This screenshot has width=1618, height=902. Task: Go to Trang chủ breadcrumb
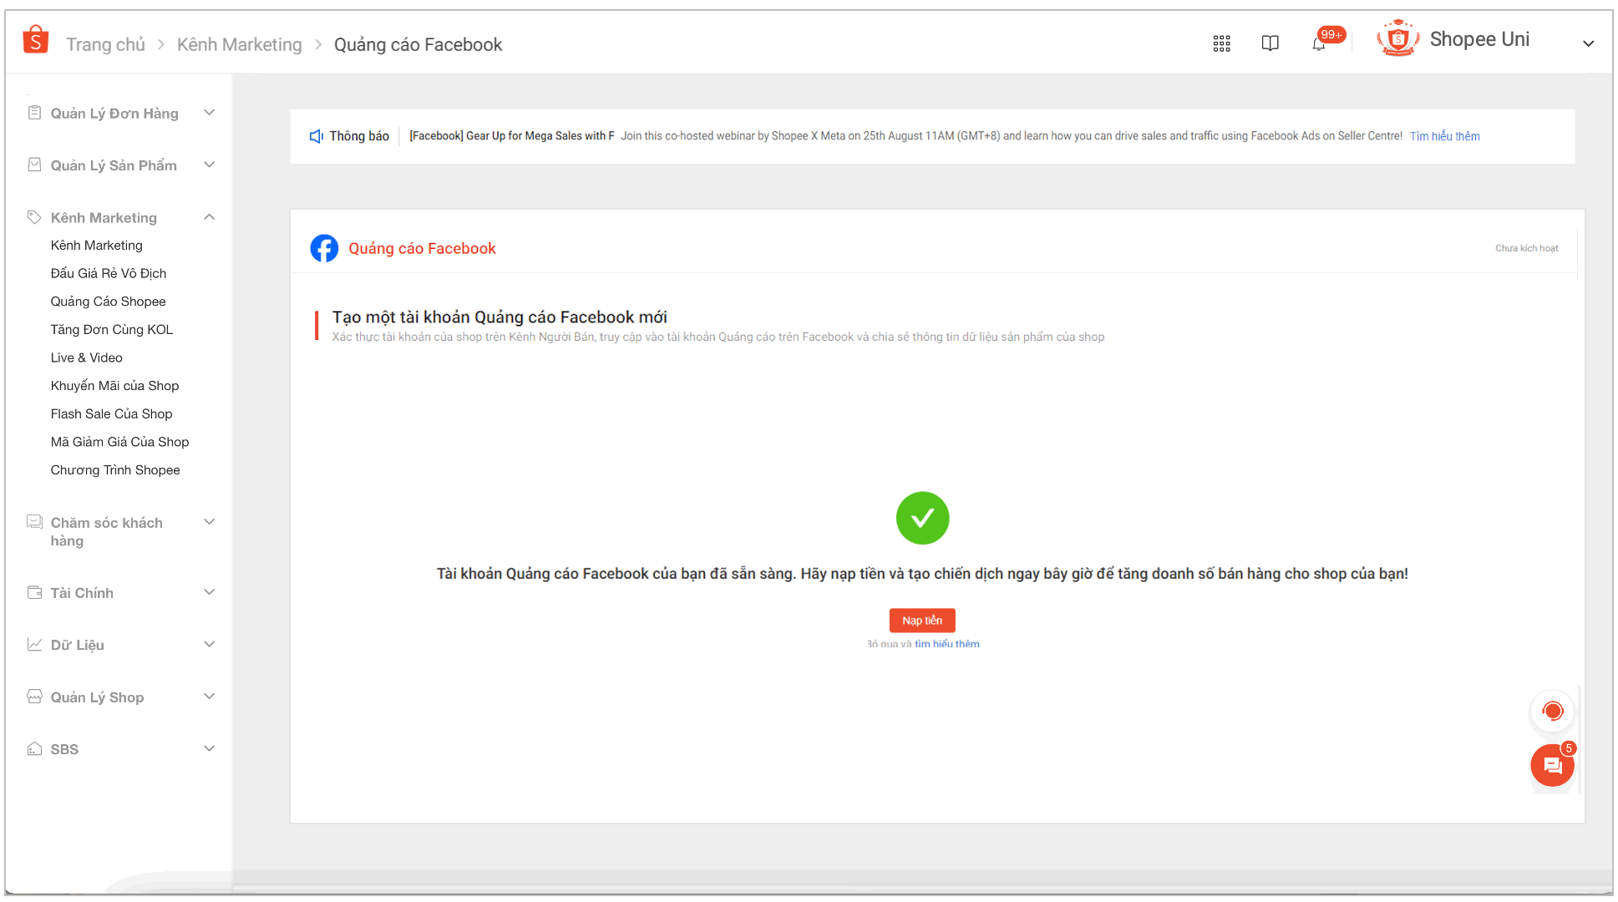105,44
